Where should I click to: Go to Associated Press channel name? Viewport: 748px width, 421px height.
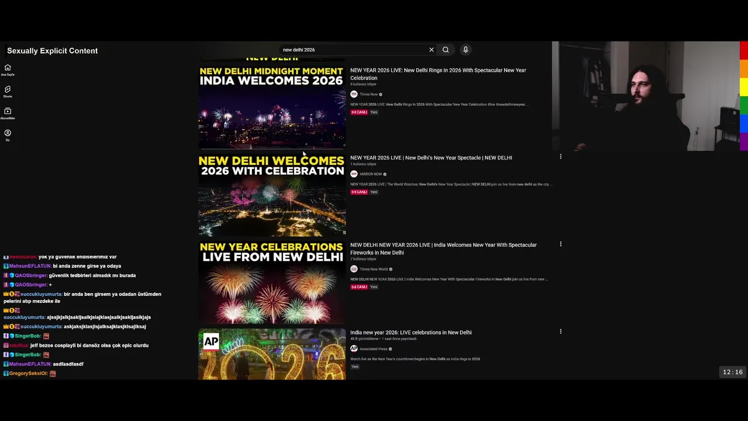(373, 349)
